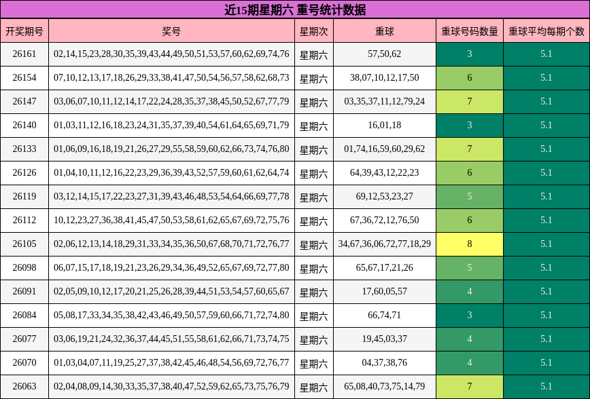Click repeat balls cell 38,07,10,12,17,50
Screen dimensions: 590x399
385,78
